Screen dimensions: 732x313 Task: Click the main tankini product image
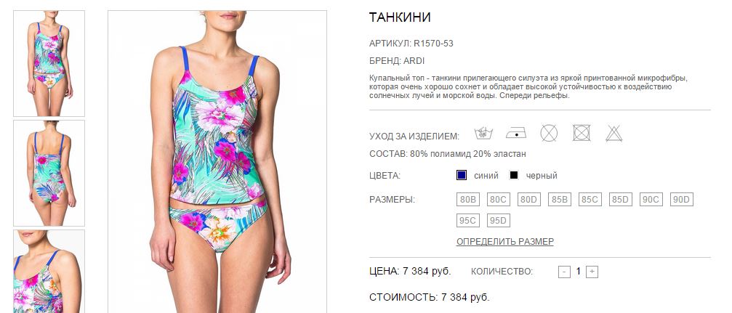click(217, 161)
